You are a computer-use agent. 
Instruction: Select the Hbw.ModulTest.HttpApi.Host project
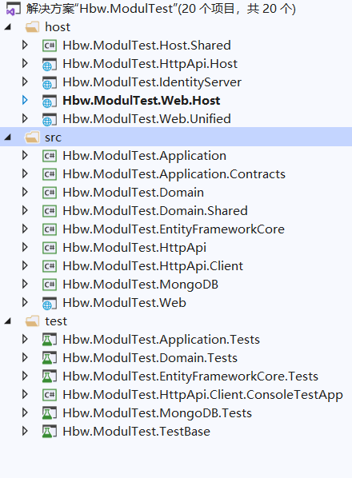tap(150, 64)
